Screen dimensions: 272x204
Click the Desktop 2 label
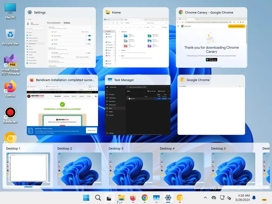65,148
